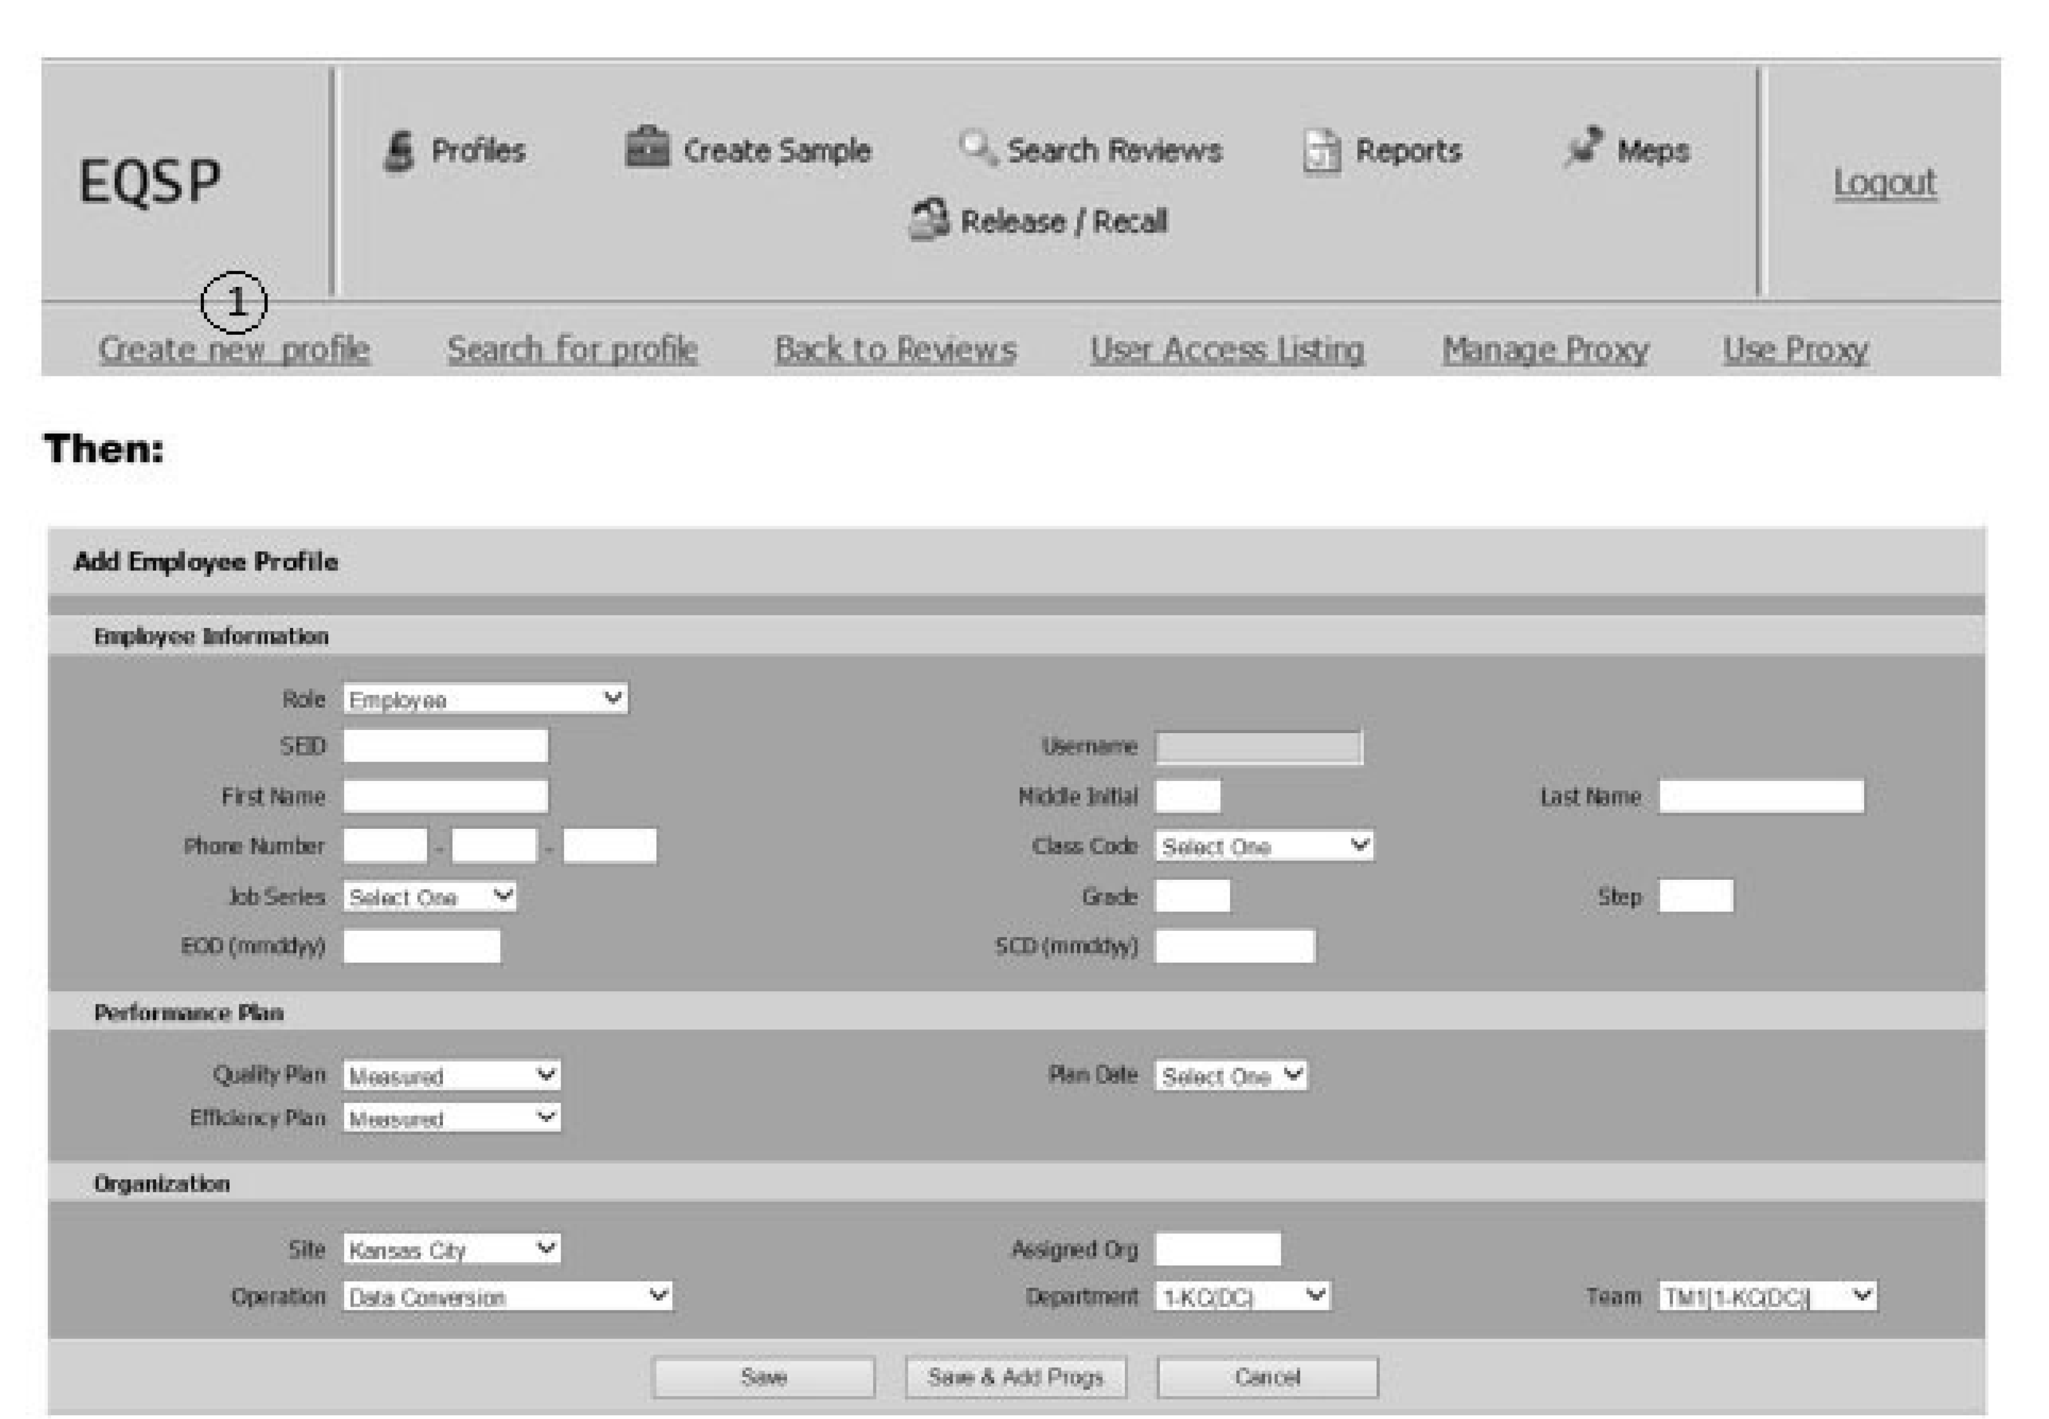The image size is (2049, 1419).
Task: Open the User Access Listing link
Action: pos(1226,349)
